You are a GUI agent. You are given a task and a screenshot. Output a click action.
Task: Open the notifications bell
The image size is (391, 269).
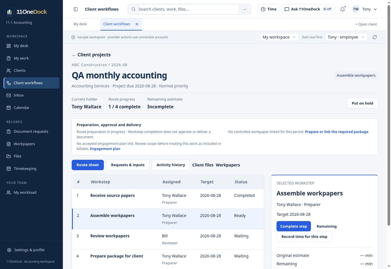pyautogui.click(x=343, y=9)
